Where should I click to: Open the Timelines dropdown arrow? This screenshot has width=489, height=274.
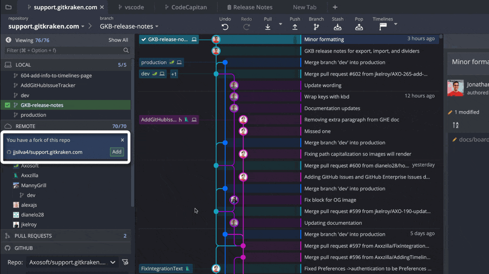(396, 24)
